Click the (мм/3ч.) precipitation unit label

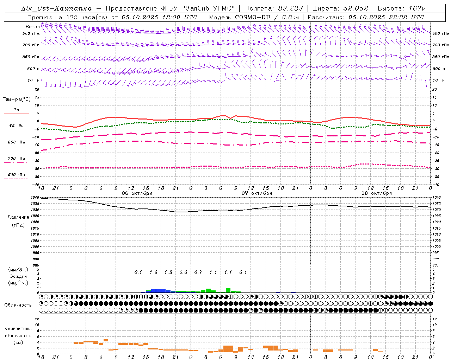coord(18,270)
